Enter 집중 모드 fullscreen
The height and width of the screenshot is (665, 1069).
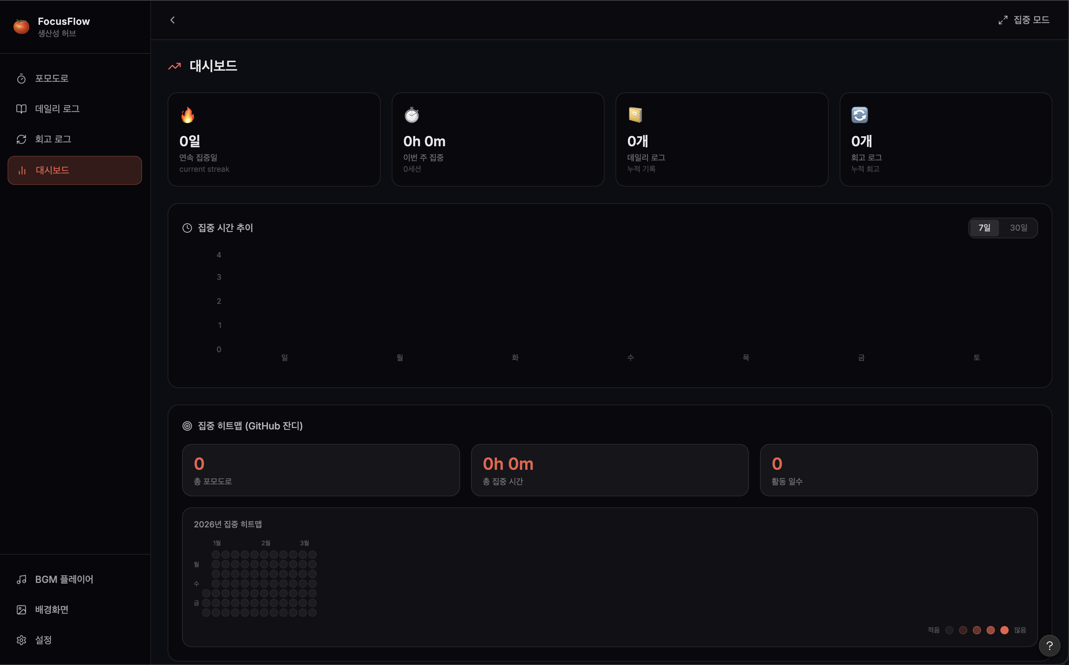(1024, 20)
